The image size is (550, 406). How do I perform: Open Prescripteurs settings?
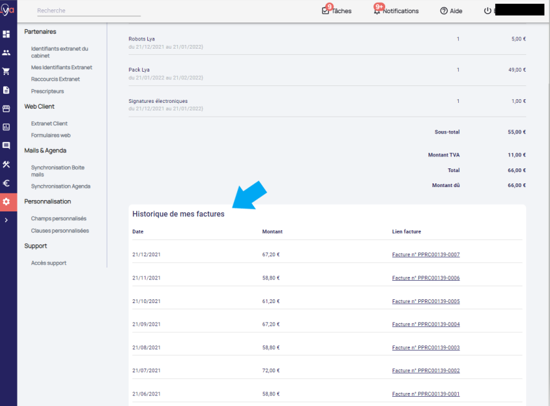pos(47,92)
